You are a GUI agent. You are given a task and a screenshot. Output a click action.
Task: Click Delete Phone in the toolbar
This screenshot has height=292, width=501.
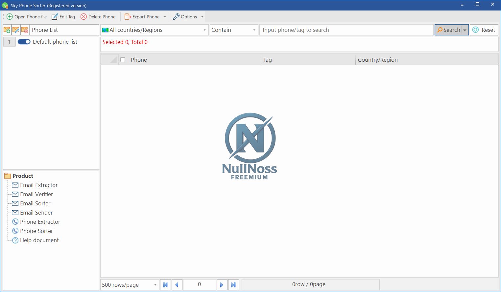(98, 17)
